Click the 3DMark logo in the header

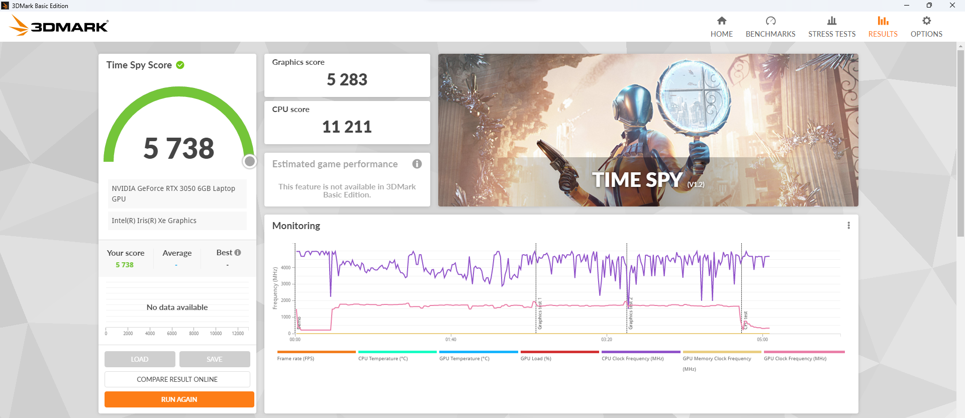click(59, 26)
